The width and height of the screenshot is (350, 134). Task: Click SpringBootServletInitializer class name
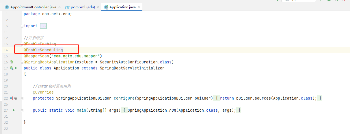(x=132, y=68)
